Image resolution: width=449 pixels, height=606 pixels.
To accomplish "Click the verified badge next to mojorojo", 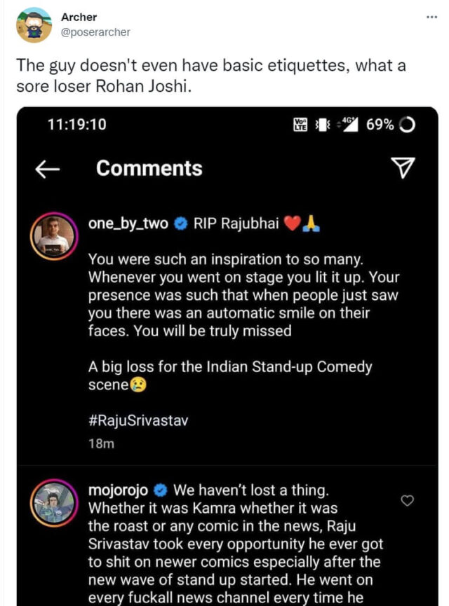I will [161, 489].
